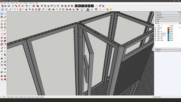The height and width of the screenshot is (102, 181).
Task: Click the Add Tag plus button
Action: tap(156, 23)
